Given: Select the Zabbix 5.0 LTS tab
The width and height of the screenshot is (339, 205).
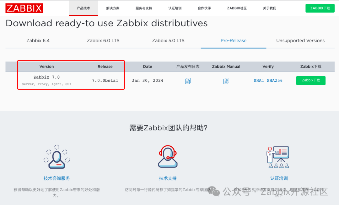Looking at the screenshot, I should point(168,40).
